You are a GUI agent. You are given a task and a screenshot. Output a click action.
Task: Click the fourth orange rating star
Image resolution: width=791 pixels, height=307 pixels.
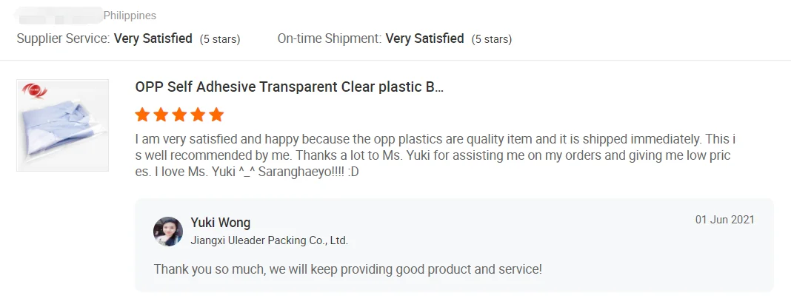[x=198, y=115]
